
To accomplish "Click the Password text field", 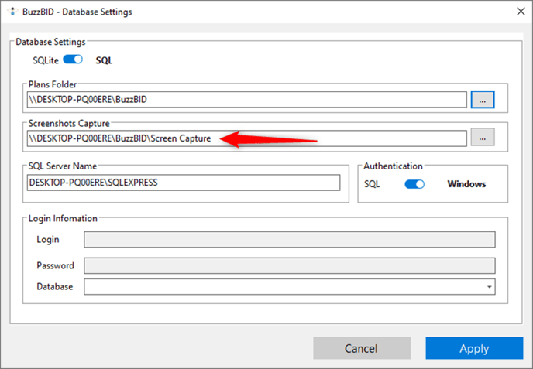I will (289, 265).
